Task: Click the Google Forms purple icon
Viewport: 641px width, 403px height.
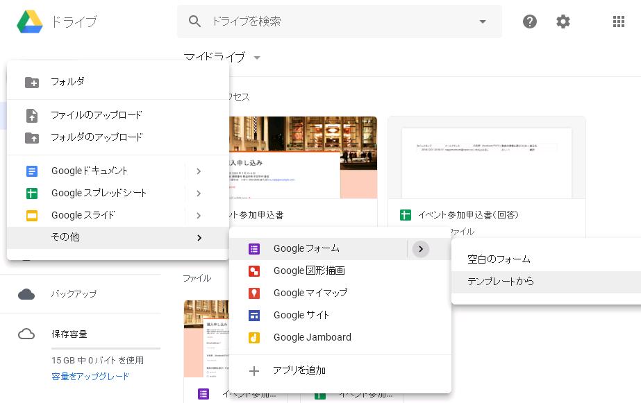Action: click(x=254, y=248)
